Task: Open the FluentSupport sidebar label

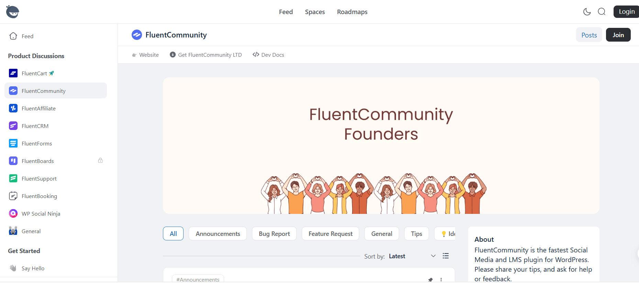Action: coord(39,178)
